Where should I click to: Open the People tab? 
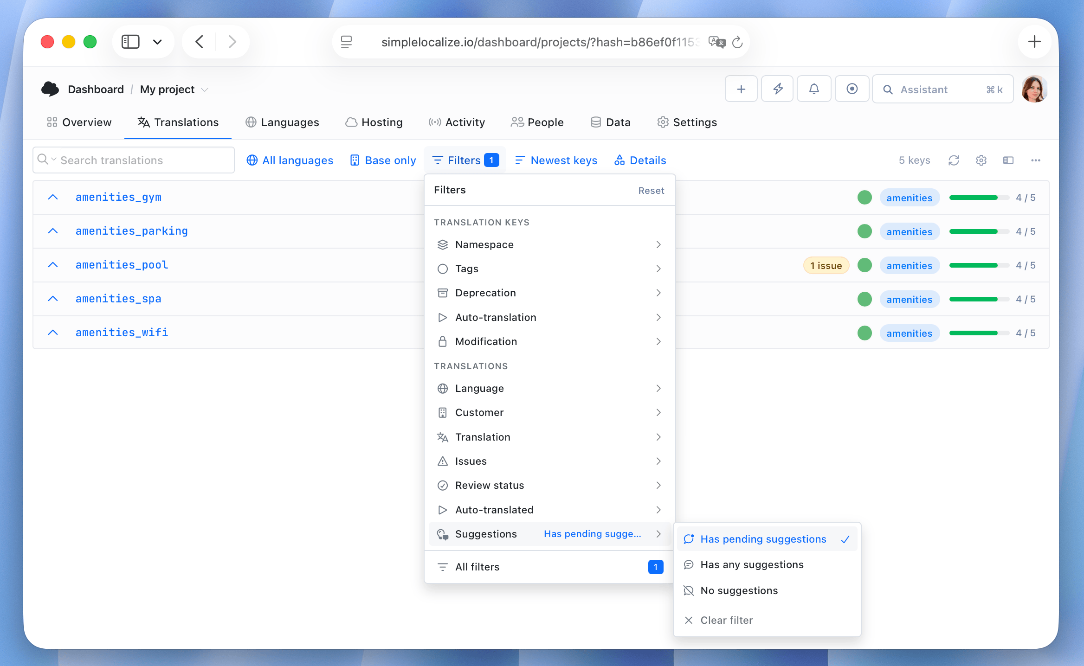click(x=537, y=122)
